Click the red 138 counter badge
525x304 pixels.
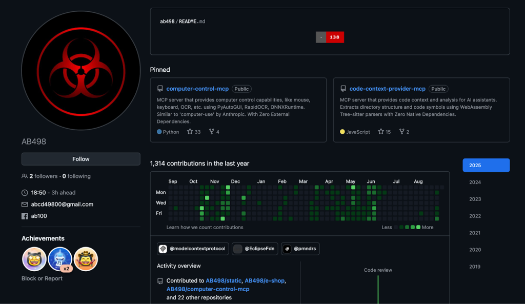335,37
